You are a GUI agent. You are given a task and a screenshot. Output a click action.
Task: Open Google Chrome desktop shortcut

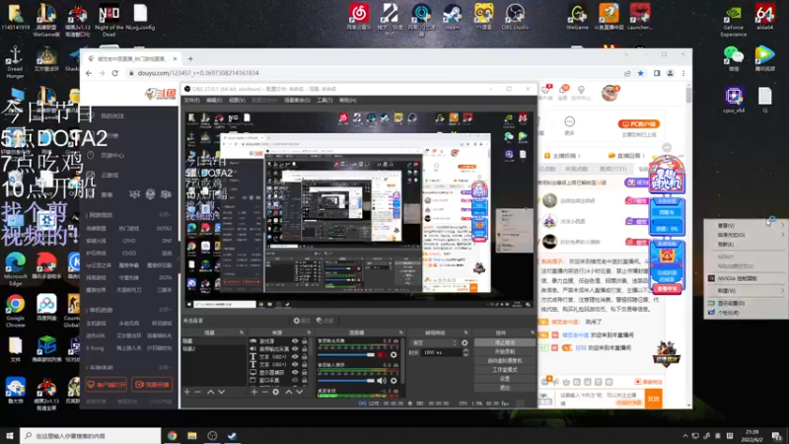[15, 312]
